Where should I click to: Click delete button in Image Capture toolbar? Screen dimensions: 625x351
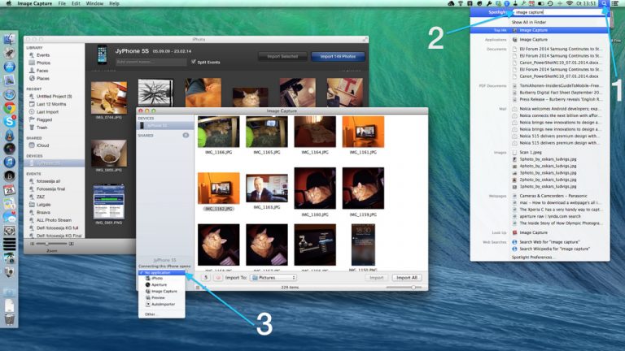tap(218, 277)
